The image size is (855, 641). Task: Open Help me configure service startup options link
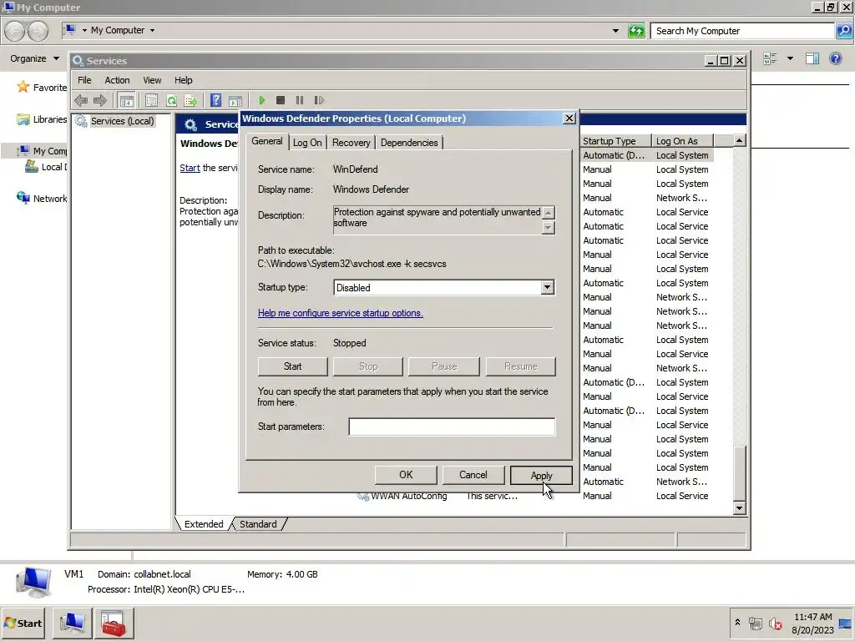(341, 313)
